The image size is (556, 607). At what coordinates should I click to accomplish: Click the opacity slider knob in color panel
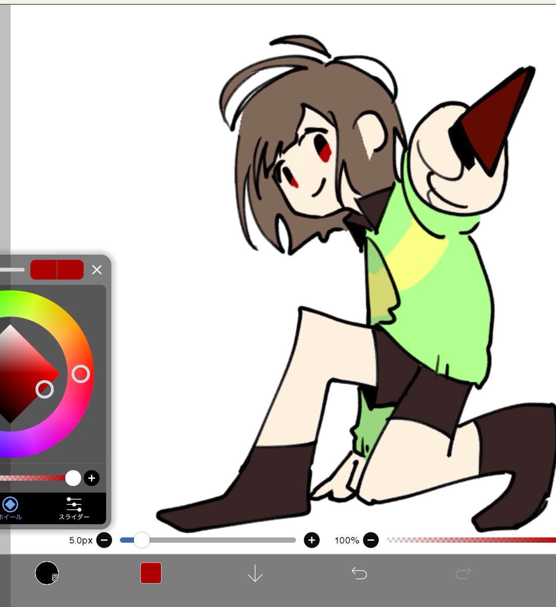point(73,478)
